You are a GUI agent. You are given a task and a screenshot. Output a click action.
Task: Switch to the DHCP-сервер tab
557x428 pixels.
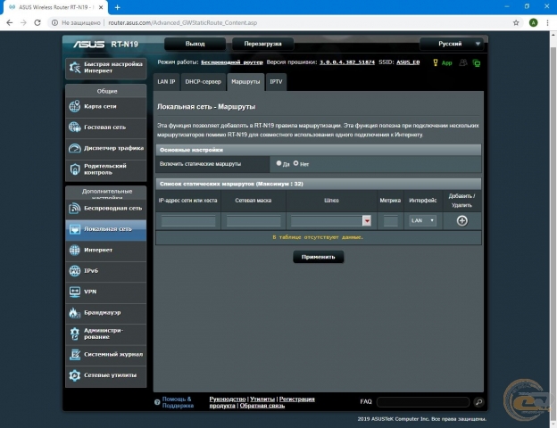point(203,82)
